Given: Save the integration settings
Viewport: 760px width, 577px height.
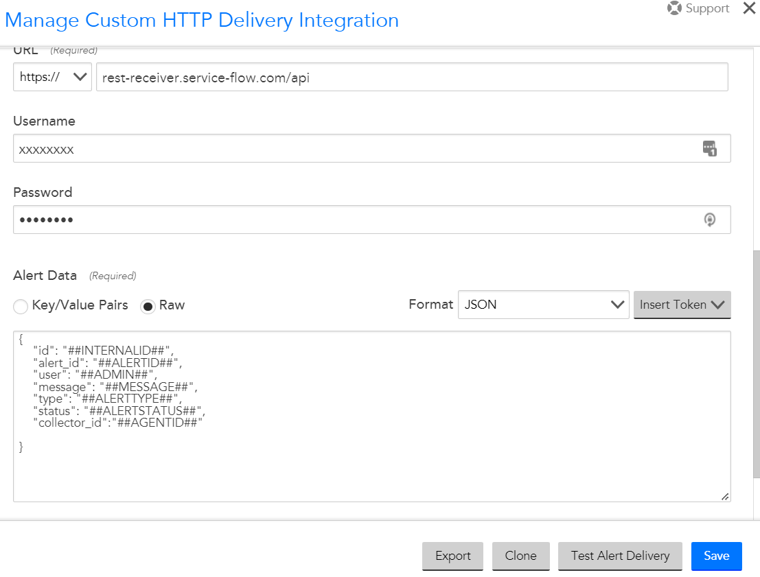Looking at the screenshot, I should point(716,556).
